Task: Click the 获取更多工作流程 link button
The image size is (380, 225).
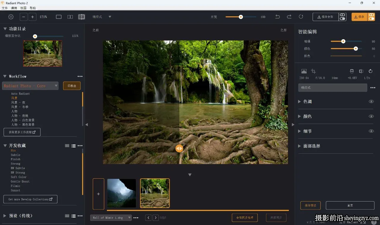Action: (22, 132)
